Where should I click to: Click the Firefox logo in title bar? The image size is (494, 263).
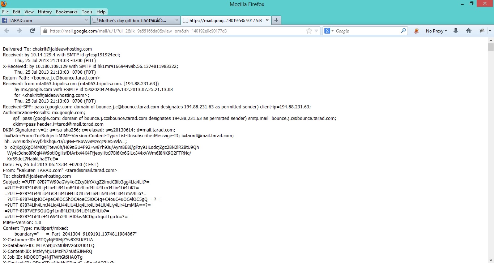point(4,4)
